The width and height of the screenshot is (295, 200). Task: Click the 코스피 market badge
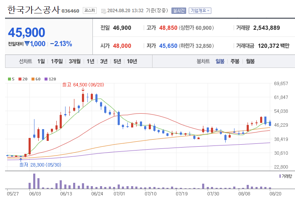pos(90,10)
